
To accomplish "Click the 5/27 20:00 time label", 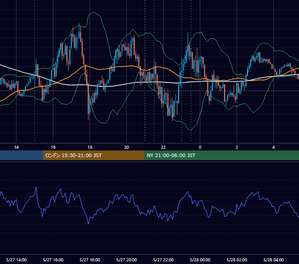I will tap(127, 260).
